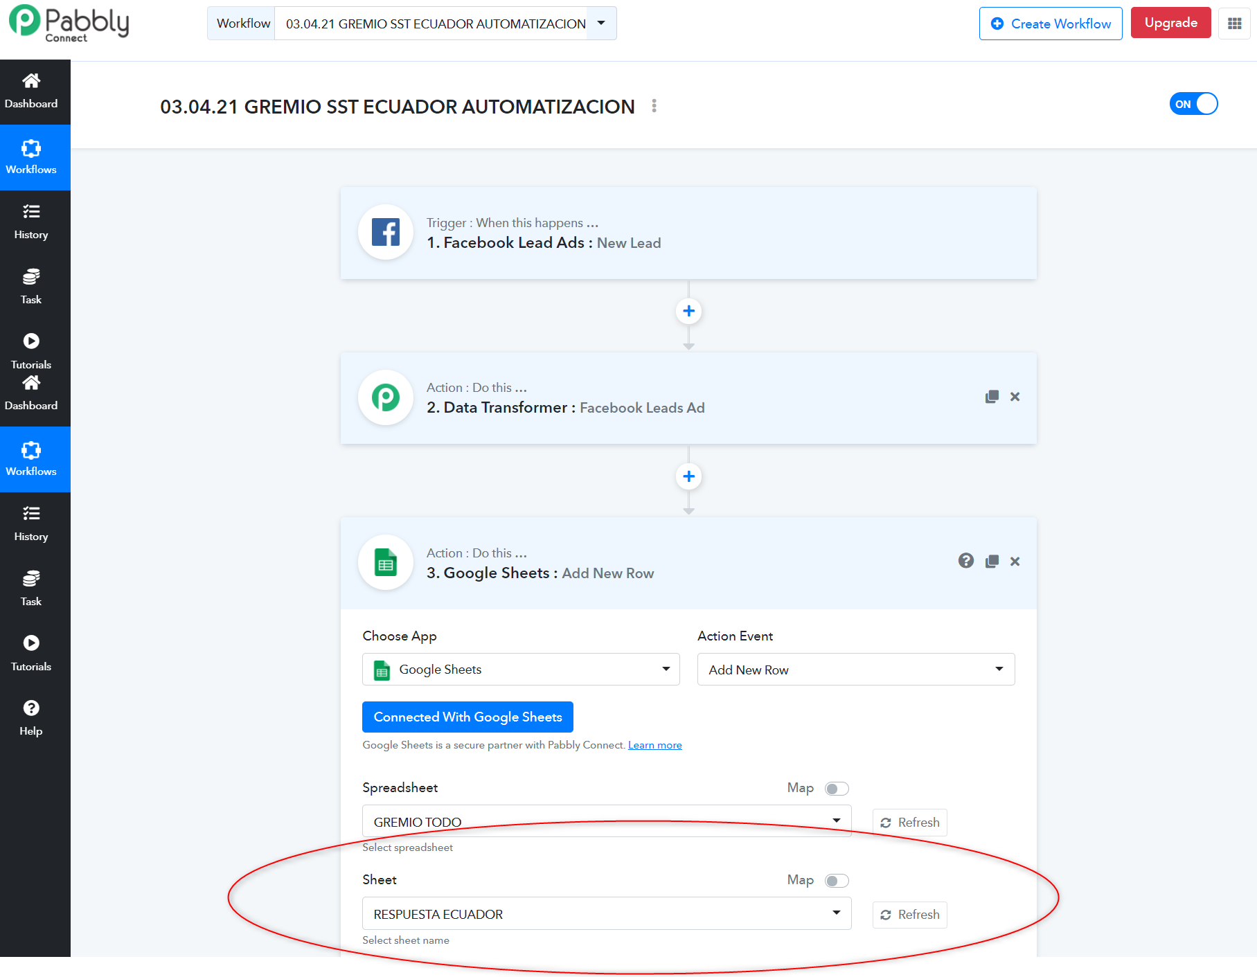Clone the Google Sheets step

992,562
